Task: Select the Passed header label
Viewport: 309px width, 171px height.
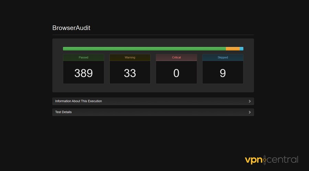Action: [x=83, y=57]
